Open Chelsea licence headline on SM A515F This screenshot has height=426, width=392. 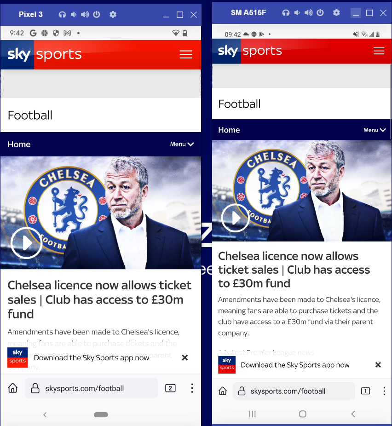pyautogui.click(x=294, y=270)
